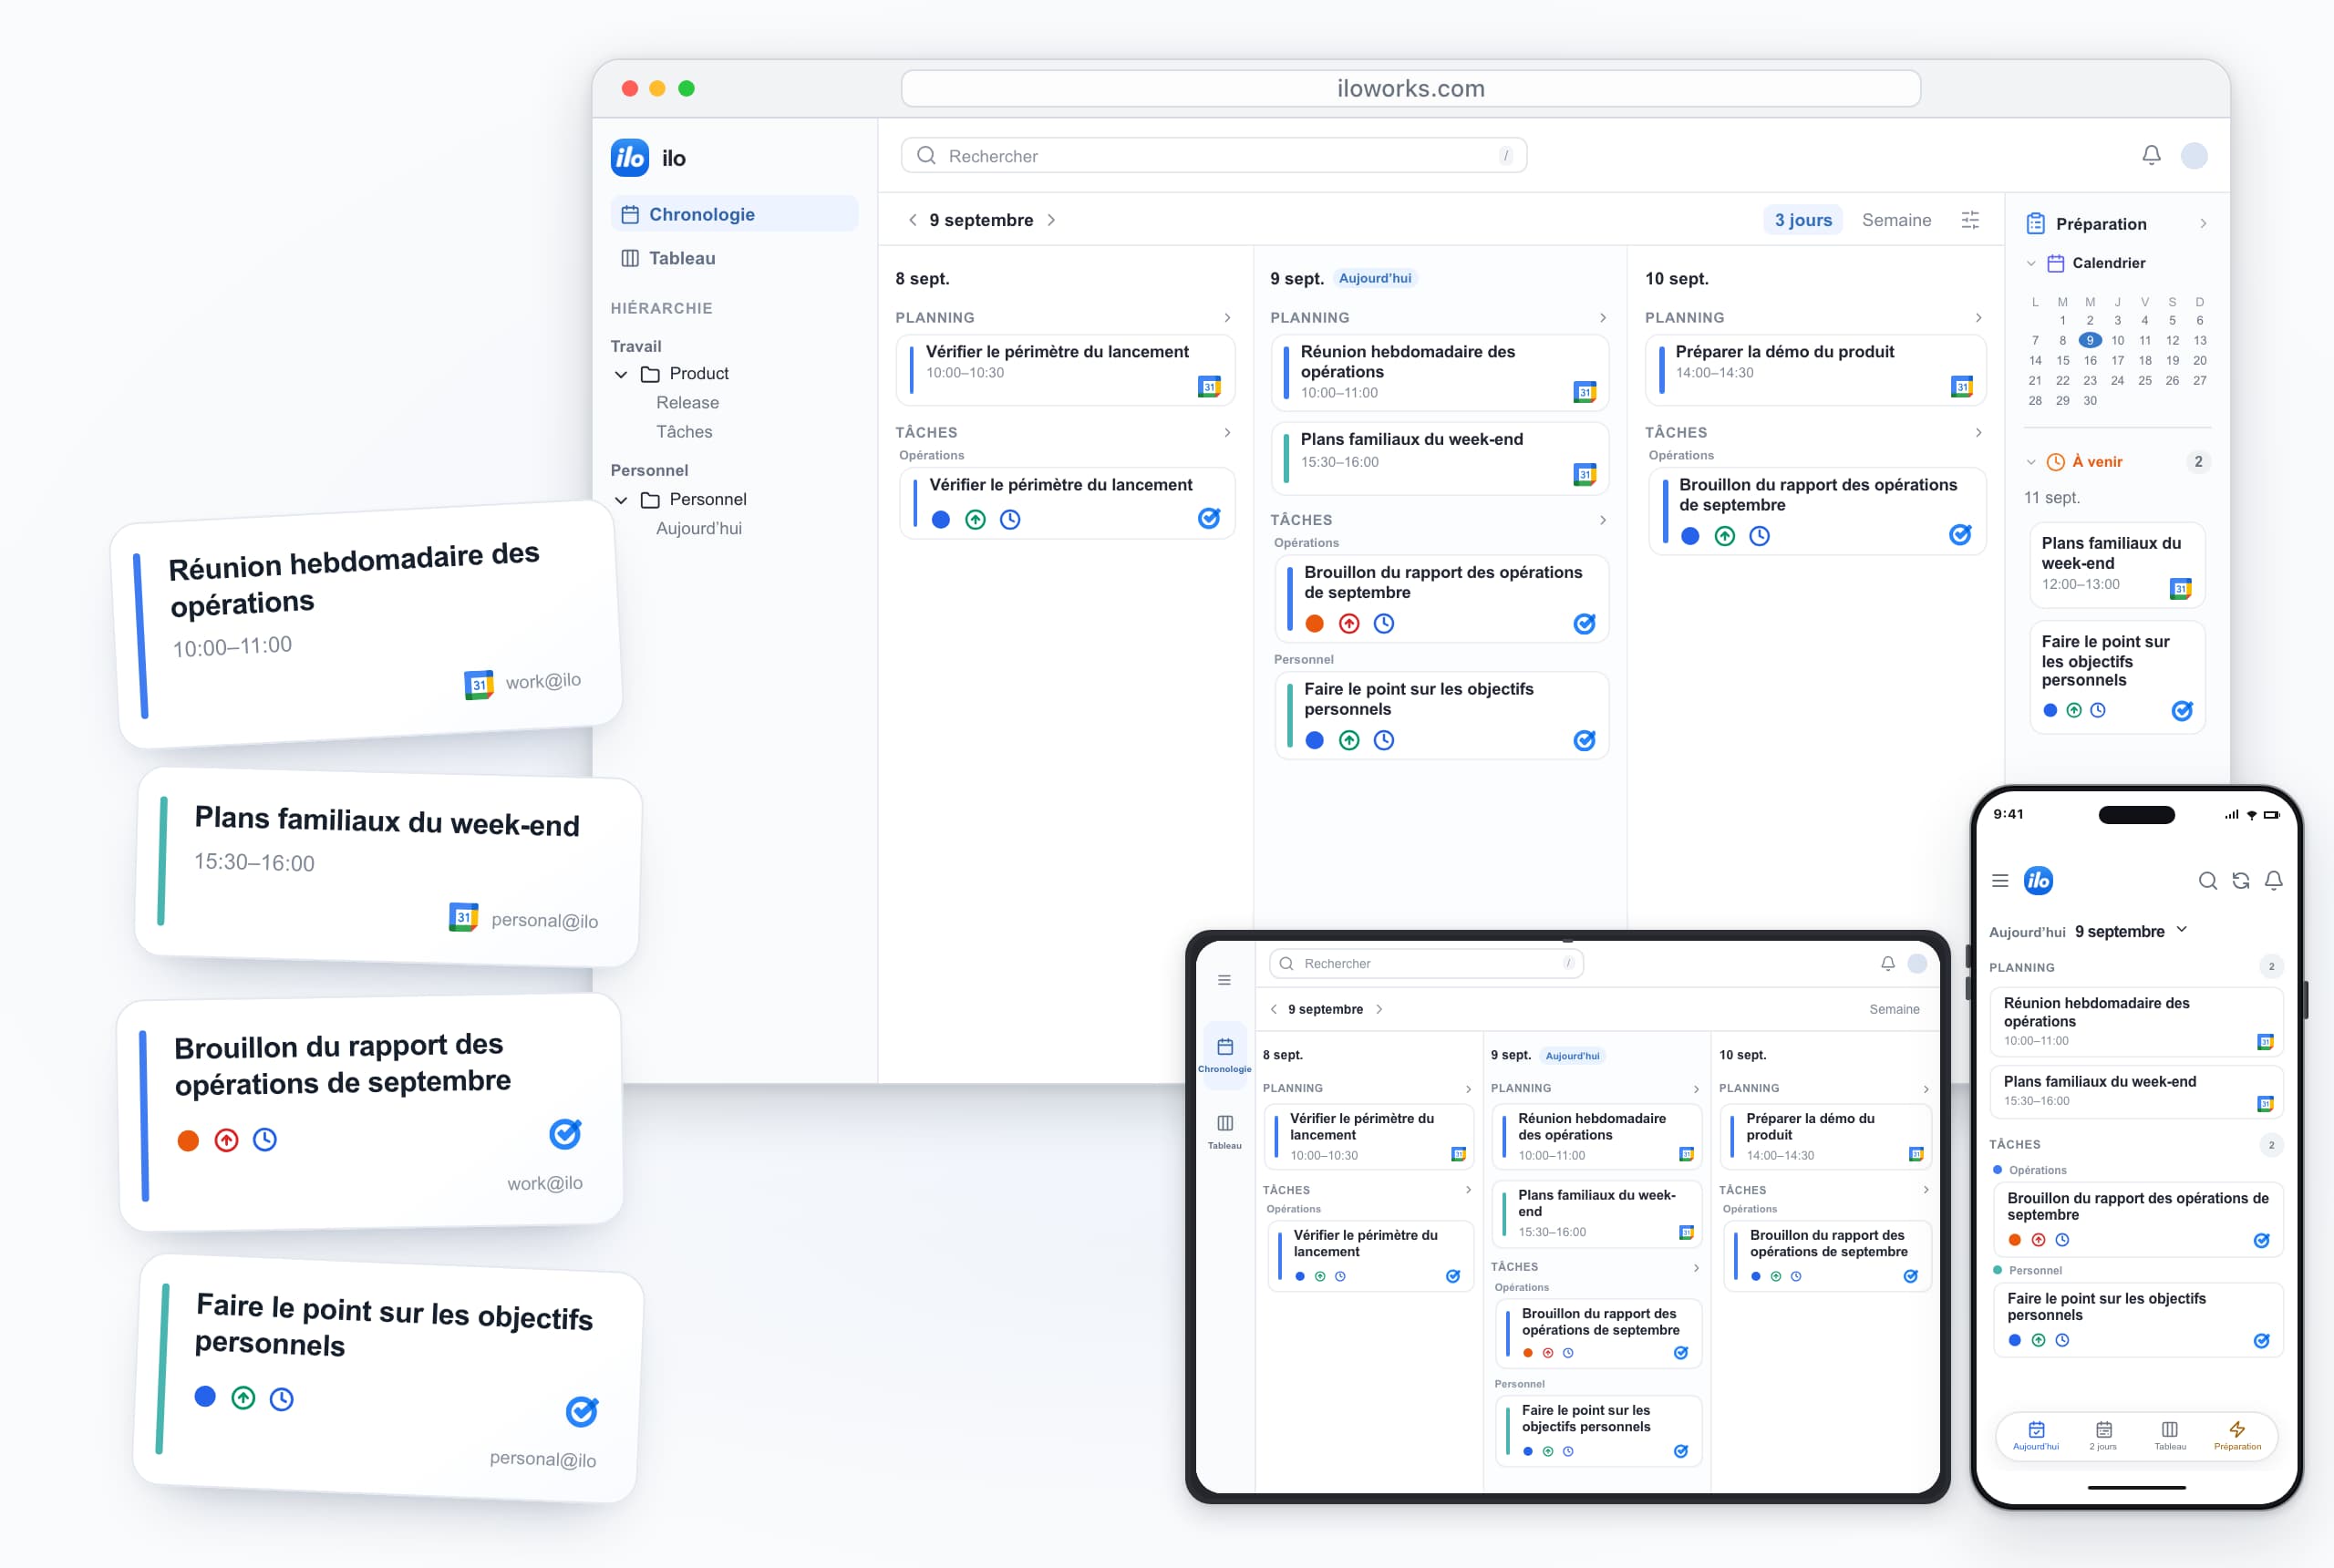The width and height of the screenshot is (2334, 1568).
Task: Click green priority arrow on 10 sept. Brouillon task
Action: [x=1725, y=536]
